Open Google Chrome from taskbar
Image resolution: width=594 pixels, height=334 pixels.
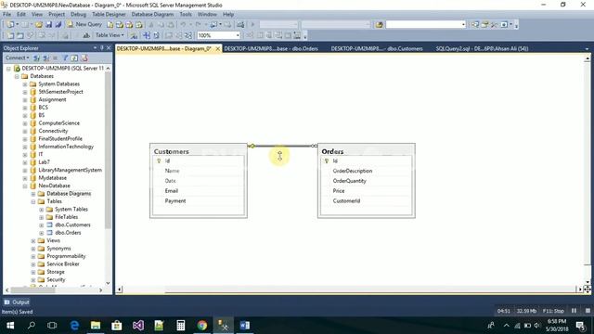(x=202, y=326)
